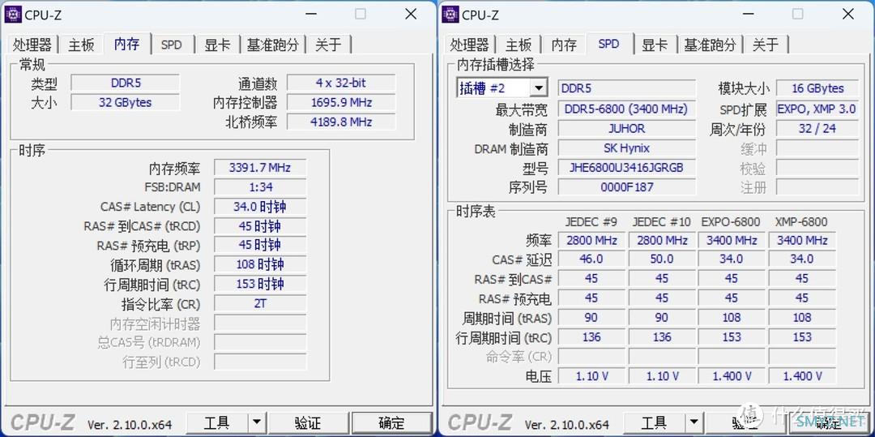
Task: Expand 工具 dropdown arrow in left window
Action: pos(257,423)
